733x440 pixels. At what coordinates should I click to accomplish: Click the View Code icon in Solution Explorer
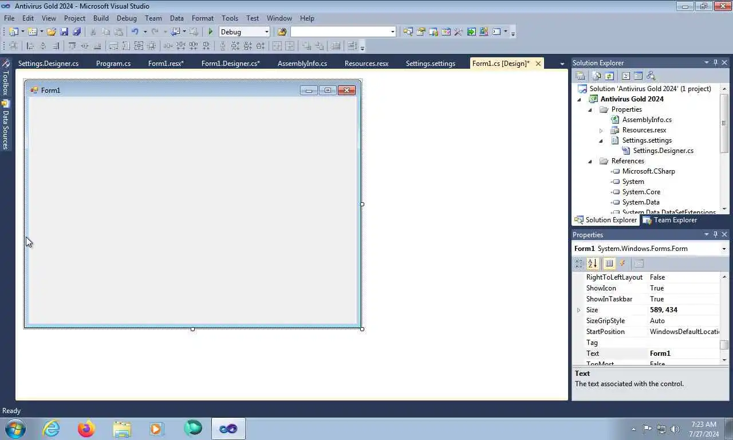(626, 76)
